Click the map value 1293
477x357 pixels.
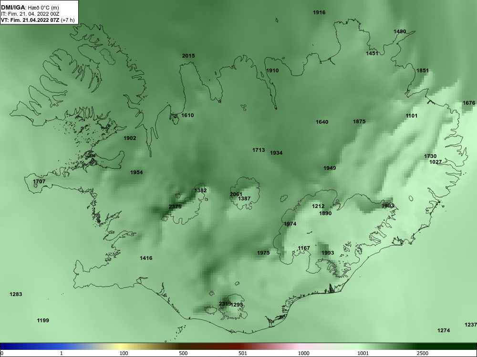[x=237, y=305]
